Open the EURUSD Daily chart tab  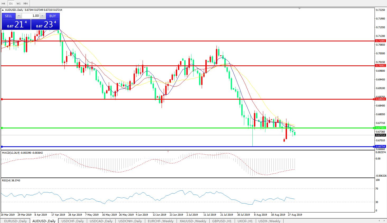(15, 221)
